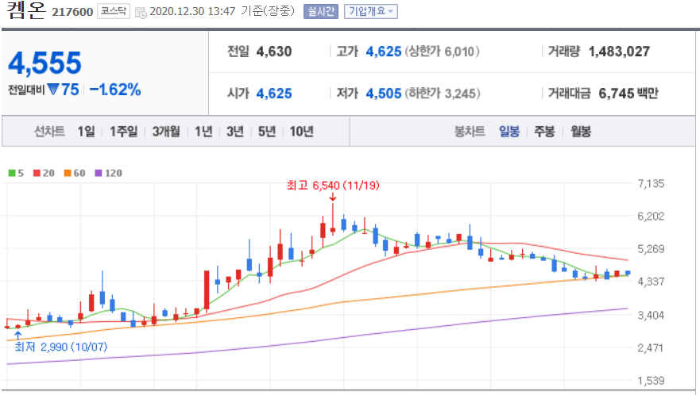Open the 기업개요 dropdown
This screenshot has height=395, width=700.
point(370,11)
